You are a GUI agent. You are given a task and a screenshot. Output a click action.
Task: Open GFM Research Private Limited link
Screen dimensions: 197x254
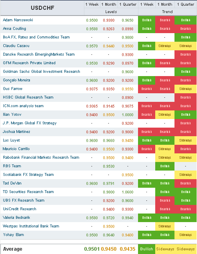29,63
